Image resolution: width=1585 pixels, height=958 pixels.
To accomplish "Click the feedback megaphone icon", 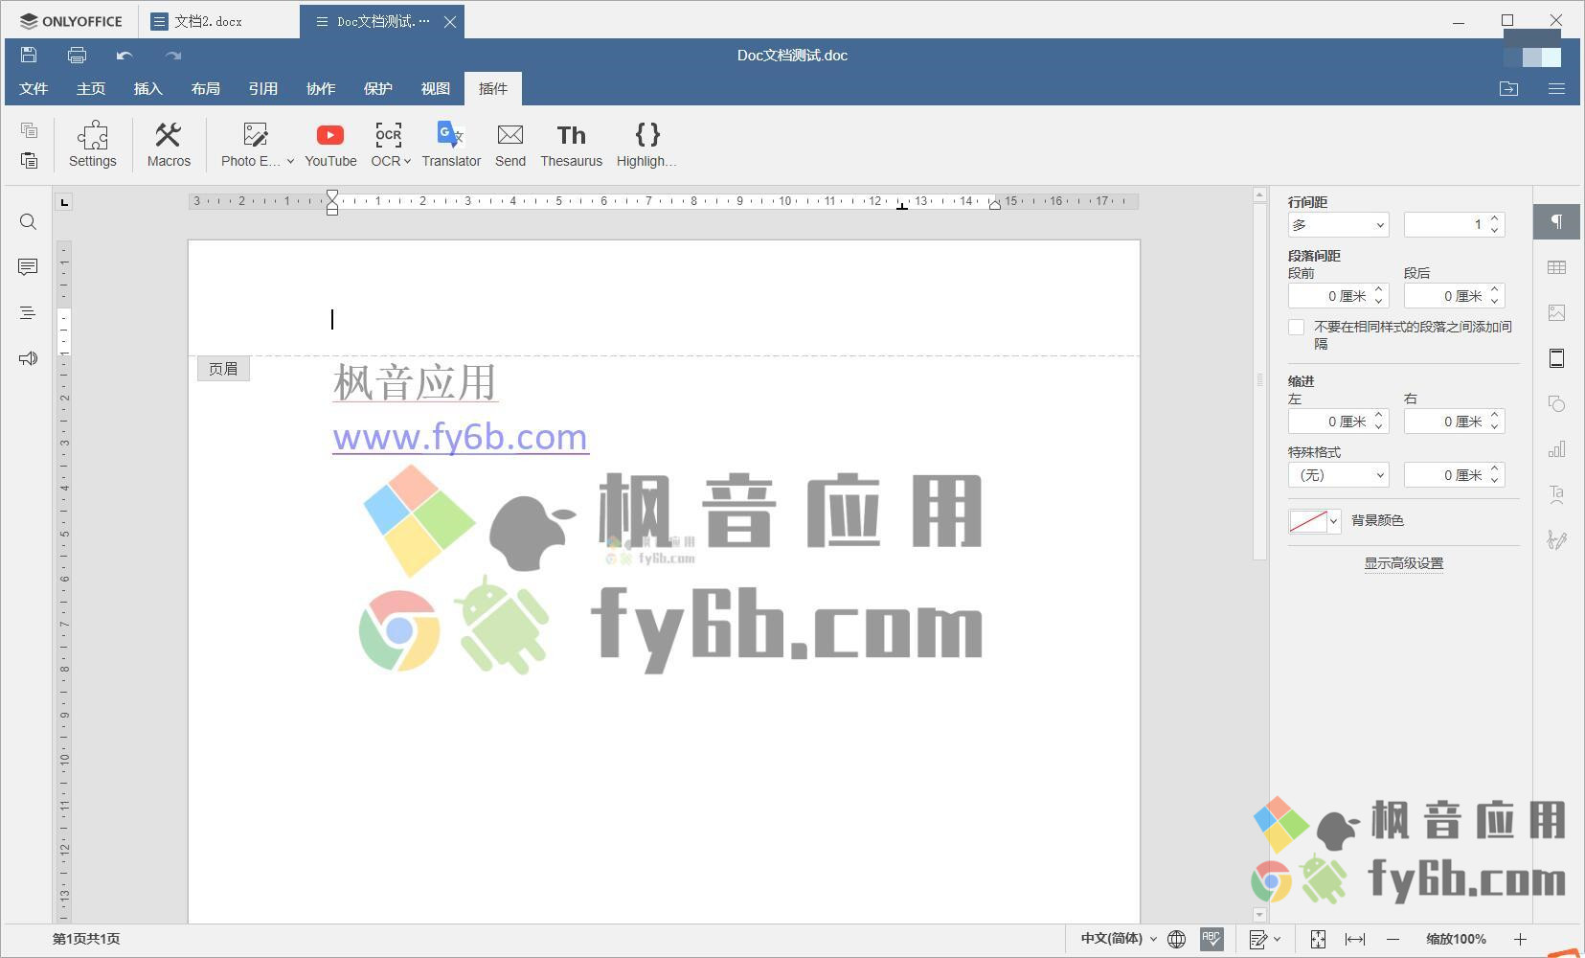I will (x=28, y=358).
